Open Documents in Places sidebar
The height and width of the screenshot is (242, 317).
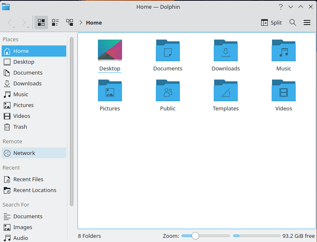[34, 72]
